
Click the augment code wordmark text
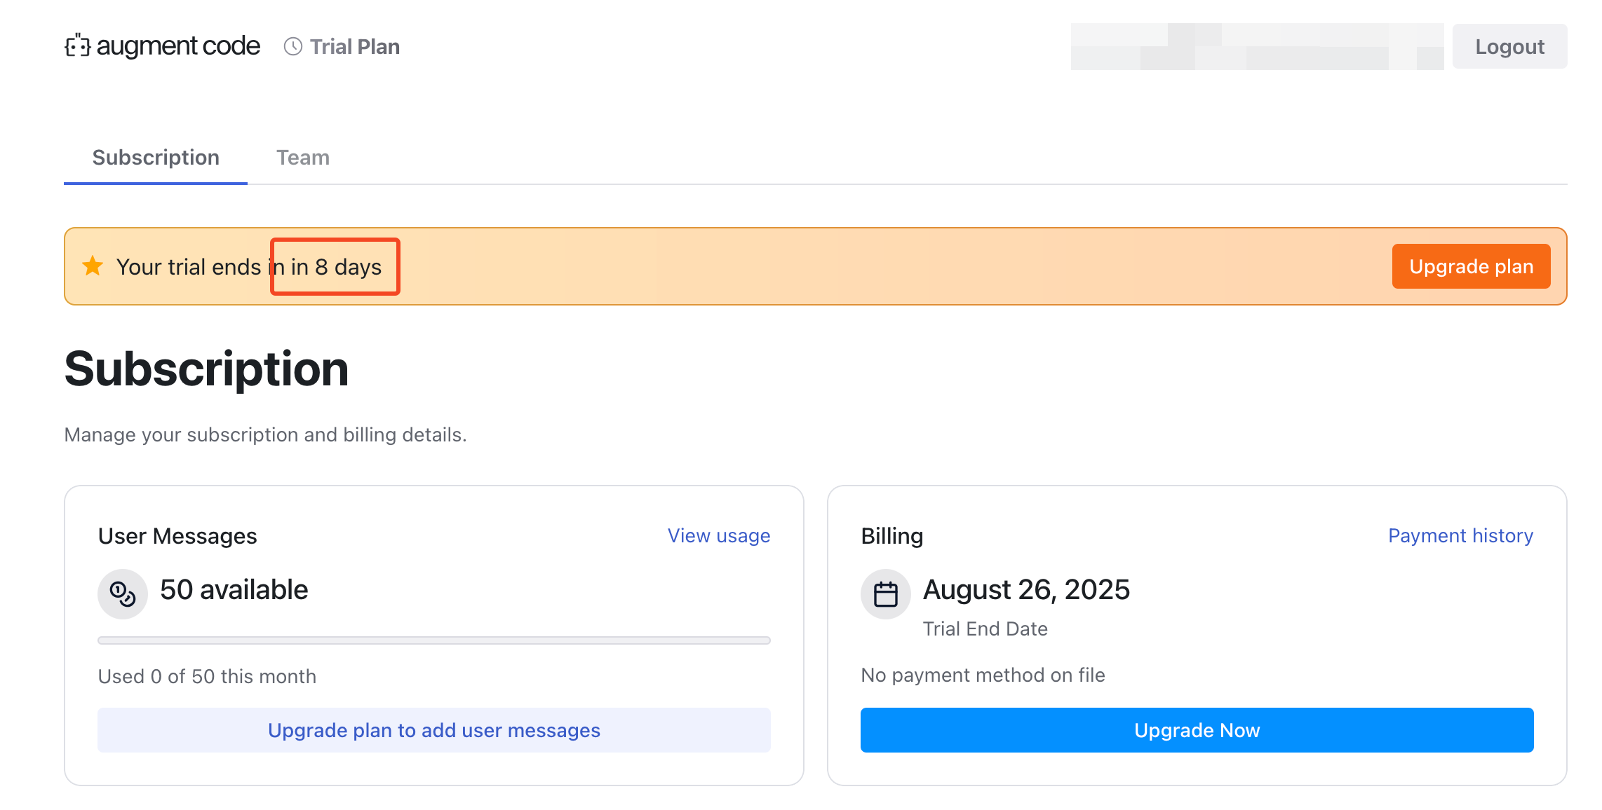coord(178,46)
